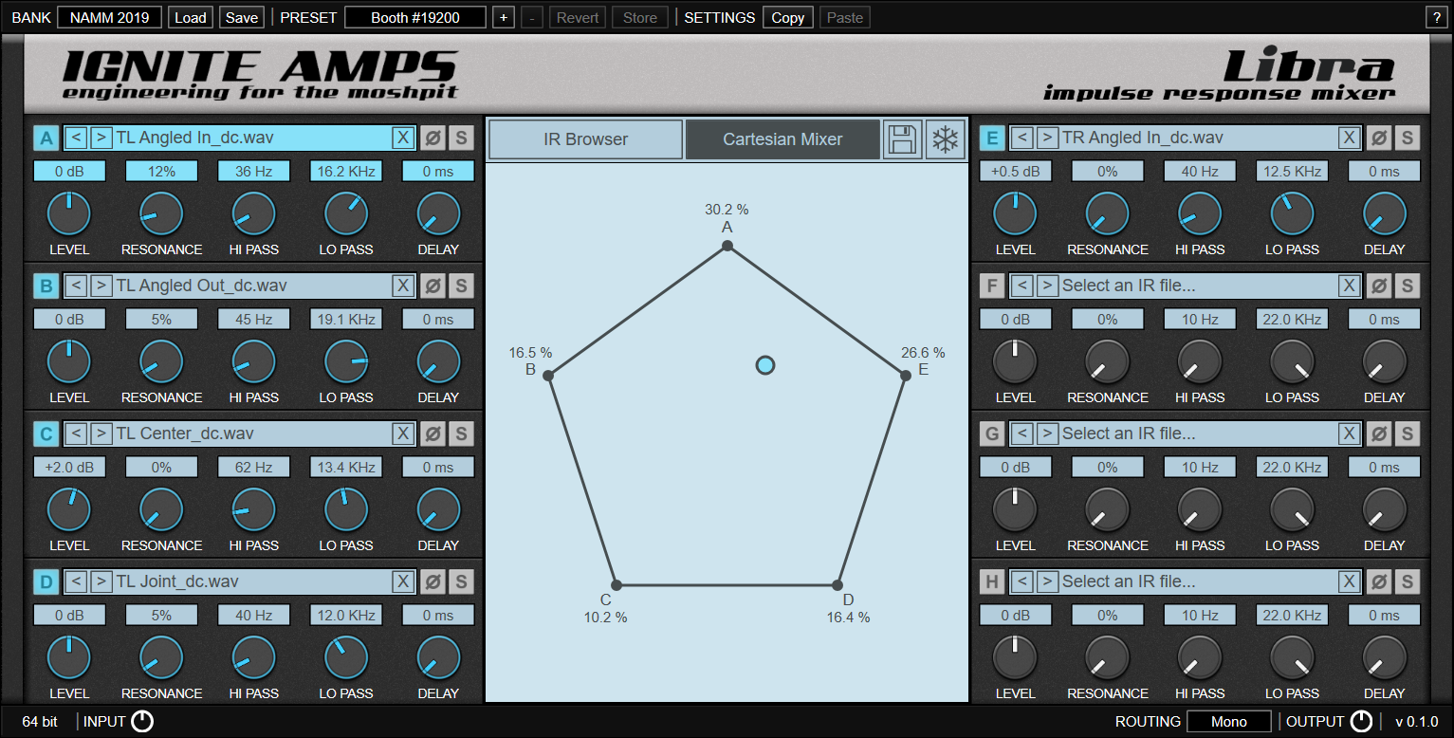Click the slot D HI PASS knob
Viewport: 1454px width, 738px height.
coord(253,657)
